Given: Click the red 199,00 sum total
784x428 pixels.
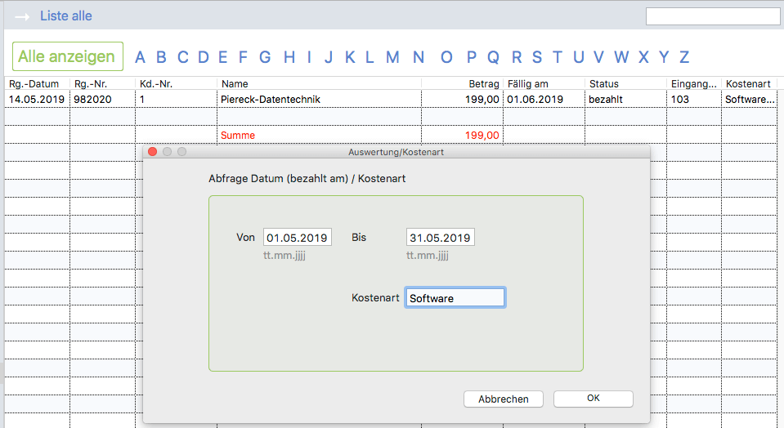Looking at the screenshot, I should pos(482,136).
